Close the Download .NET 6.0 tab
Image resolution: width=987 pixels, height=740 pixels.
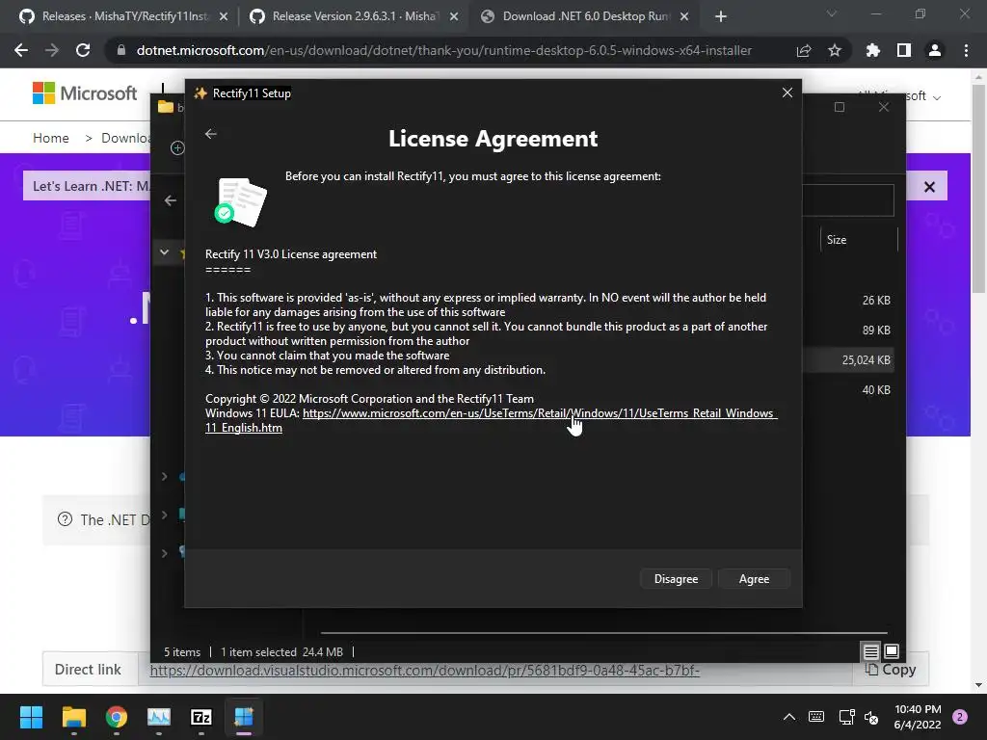685,17
